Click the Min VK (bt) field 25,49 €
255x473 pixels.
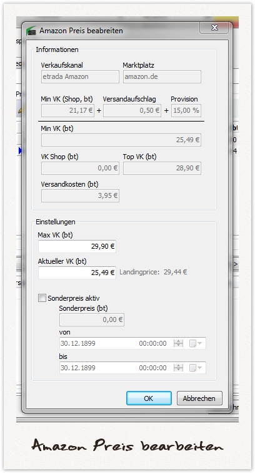coord(121,140)
